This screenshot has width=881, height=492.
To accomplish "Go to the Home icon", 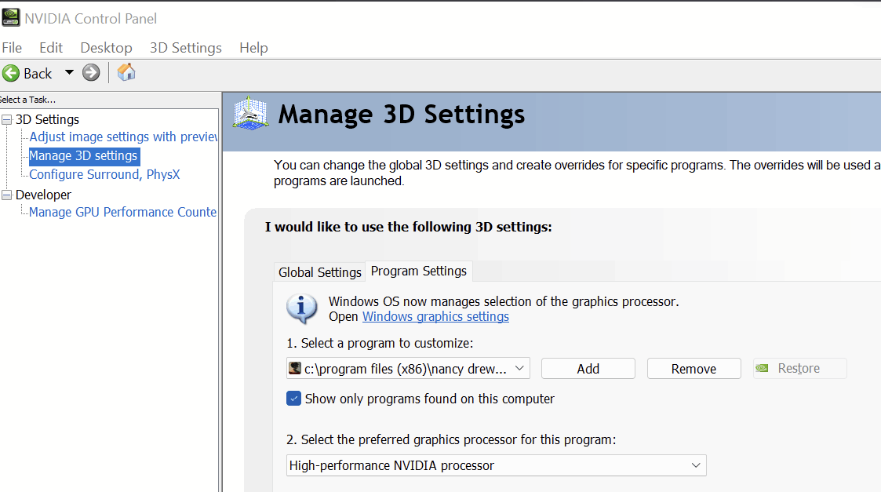I will 126,73.
